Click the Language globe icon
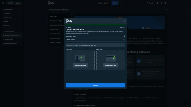 tap(4, 43)
